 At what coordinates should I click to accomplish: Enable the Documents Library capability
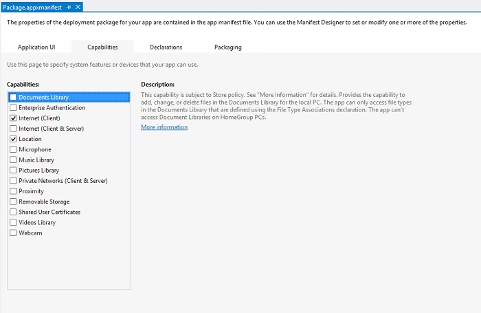[x=13, y=98]
